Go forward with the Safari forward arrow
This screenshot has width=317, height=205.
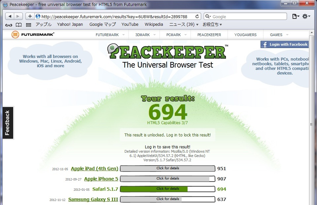(x=18, y=17)
